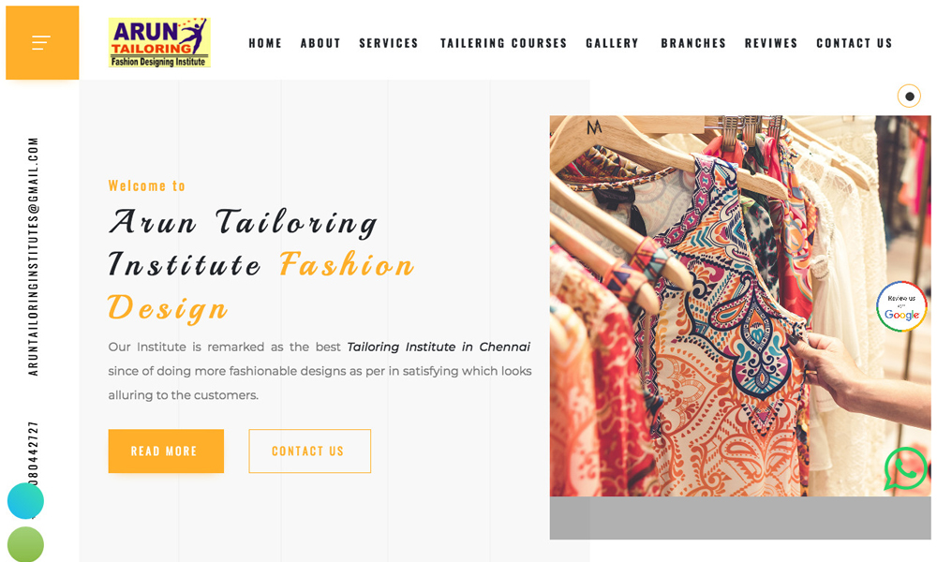
Task: Click the Review us on Google badge
Action: pos(901,305)
